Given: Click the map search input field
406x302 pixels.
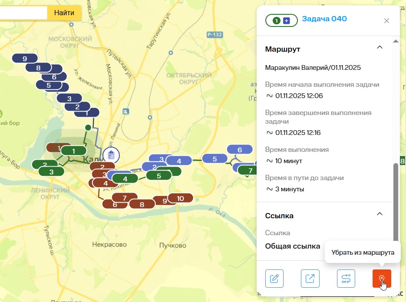Looking at the screenshot, I should (x=22, y=13).
